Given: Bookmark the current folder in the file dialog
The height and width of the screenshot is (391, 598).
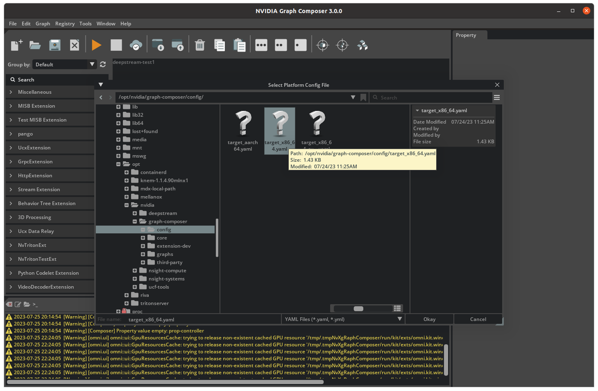Looking at the screenshot, I should (363, 97).
